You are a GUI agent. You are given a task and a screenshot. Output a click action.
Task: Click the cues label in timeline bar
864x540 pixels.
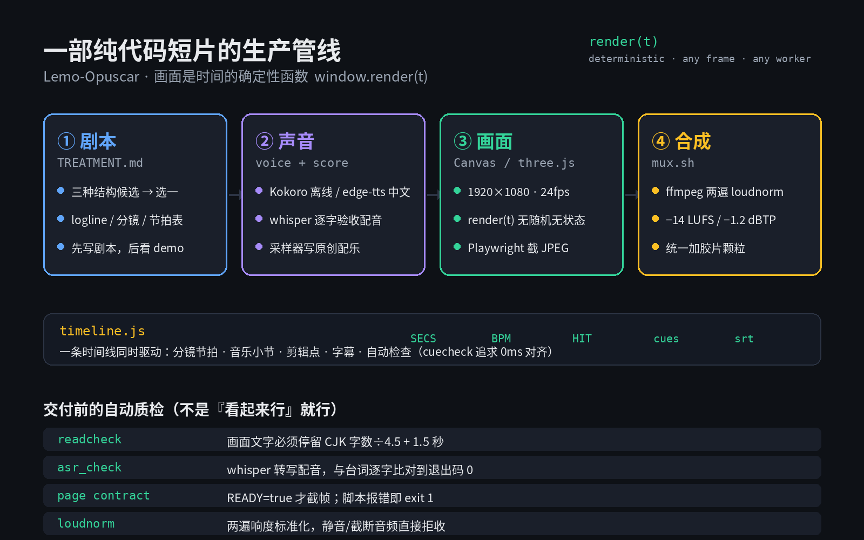pos(666,339)
